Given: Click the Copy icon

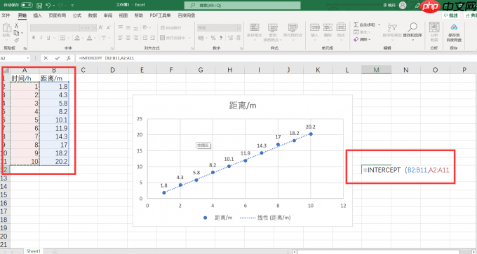Looking at the screenshot, I should tap(16, 32).
